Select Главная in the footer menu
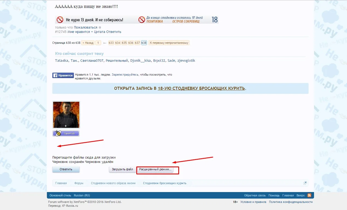 [288, 195]
